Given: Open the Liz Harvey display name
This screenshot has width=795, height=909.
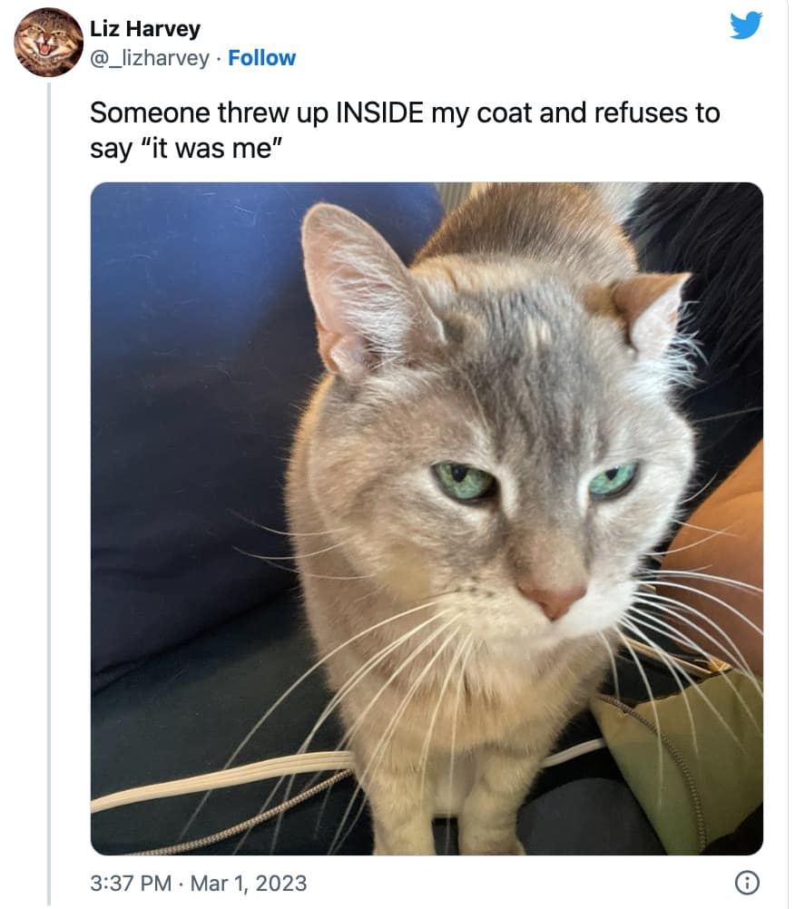Looking at the screenshot, I should (145, 28).
